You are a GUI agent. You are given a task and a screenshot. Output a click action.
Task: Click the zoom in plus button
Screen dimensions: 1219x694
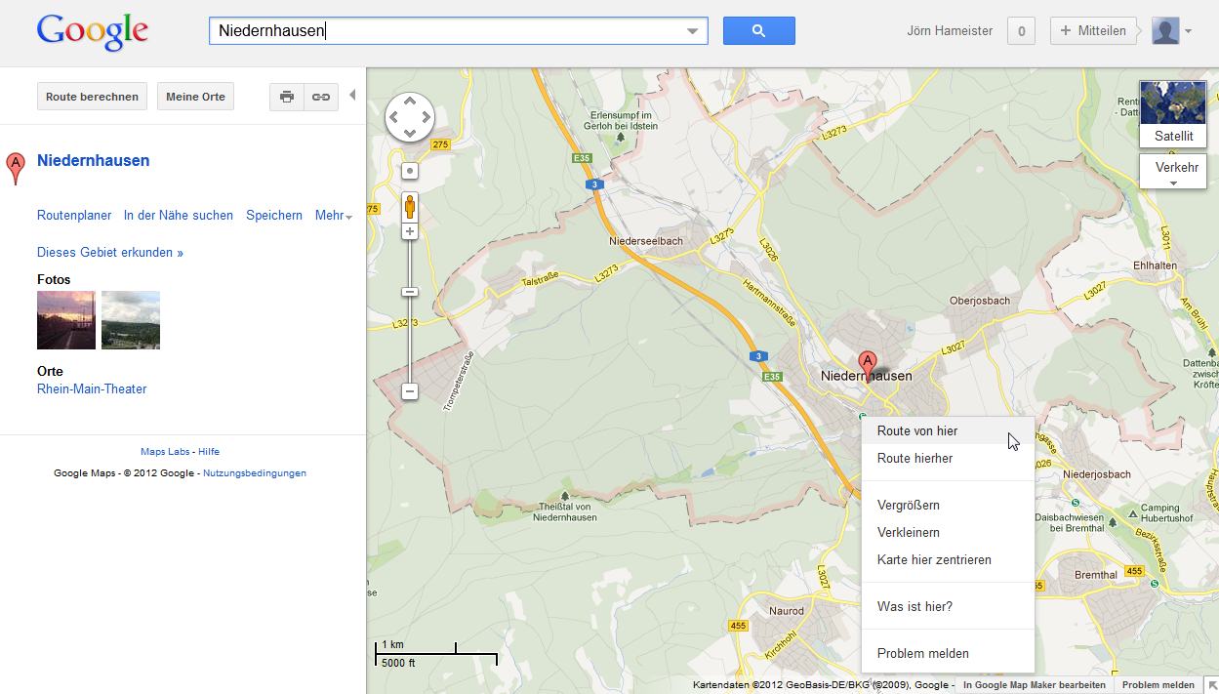coord(410,232)
